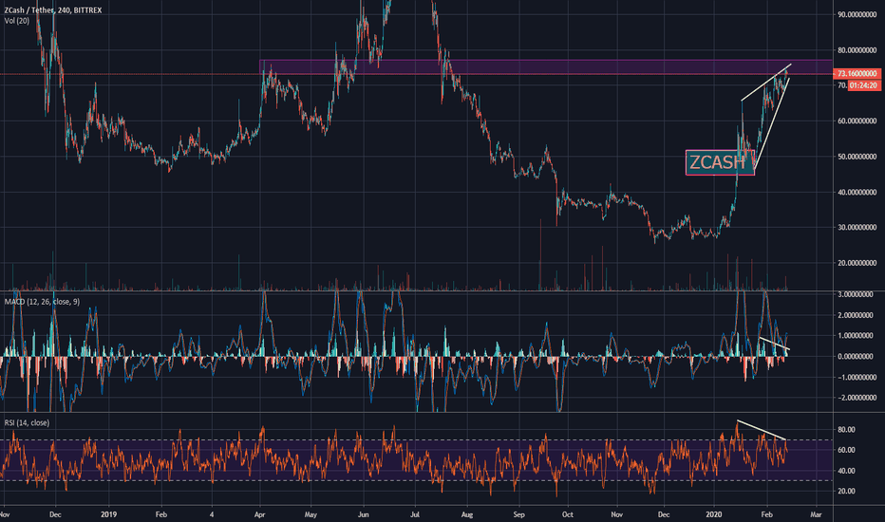Click the Oct date on time axis

[x=568, y=514]
